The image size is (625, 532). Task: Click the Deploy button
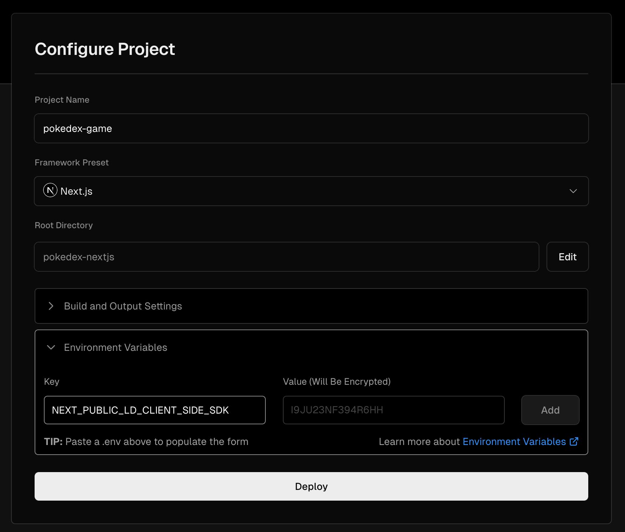[311, 486]
